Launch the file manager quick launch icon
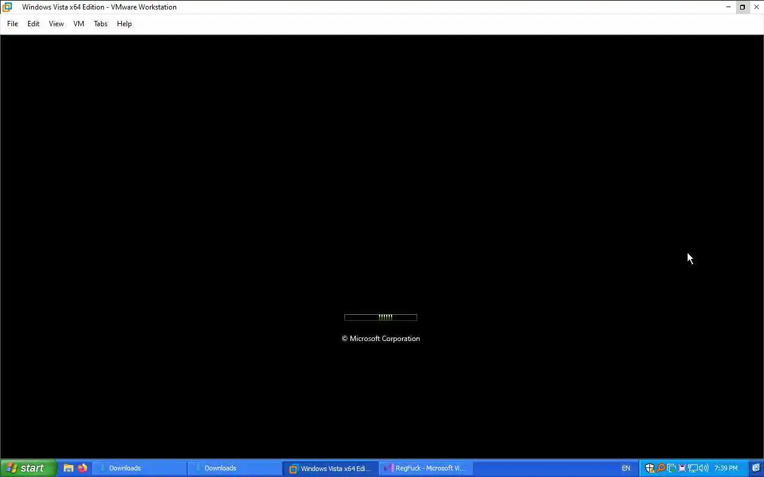The image size is (764, 477). [69, 468]
